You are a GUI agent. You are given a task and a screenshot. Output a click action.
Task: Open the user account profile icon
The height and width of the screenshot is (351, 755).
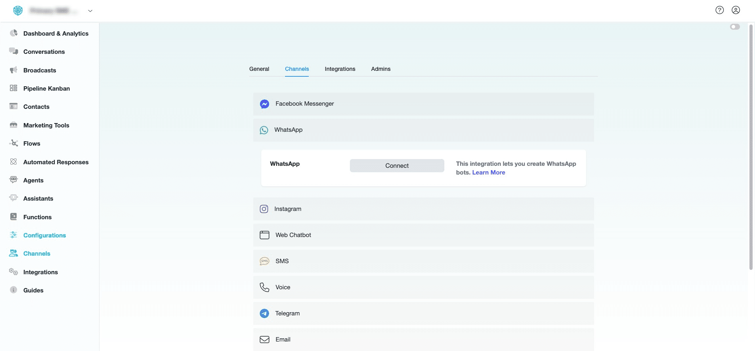pyautogui.click(x=736, y=10)
